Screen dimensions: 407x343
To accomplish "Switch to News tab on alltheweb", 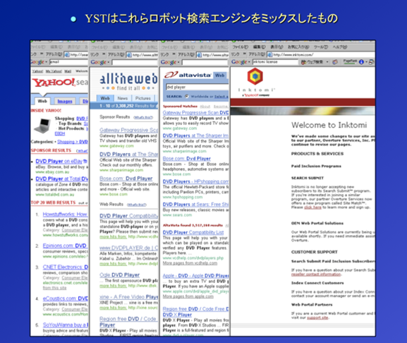I will (x=123, y=98).
